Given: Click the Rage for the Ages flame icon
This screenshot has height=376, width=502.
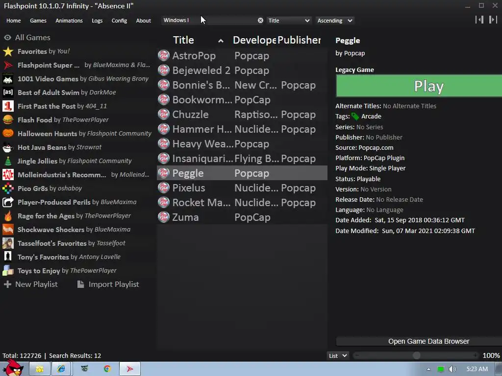Looking at the screenshot, I should click(8, 216).
